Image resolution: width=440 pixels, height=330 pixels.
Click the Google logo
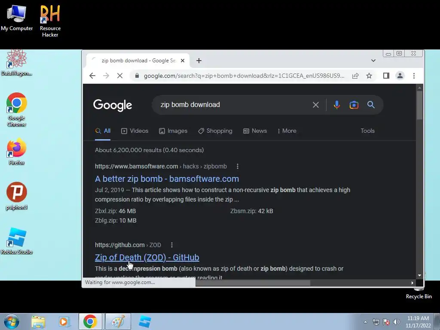tap(113, 105)
